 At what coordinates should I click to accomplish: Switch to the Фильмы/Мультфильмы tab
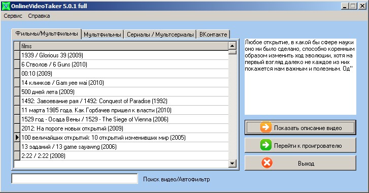pyautogui.click(x=47, y=34)
